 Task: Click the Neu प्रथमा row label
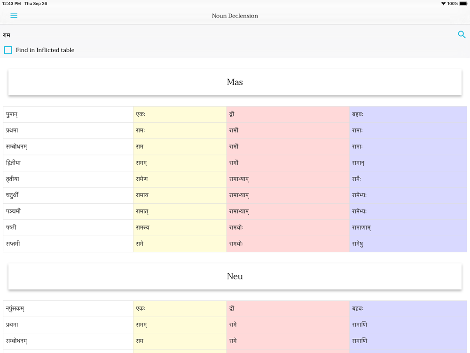coord(68,325)
